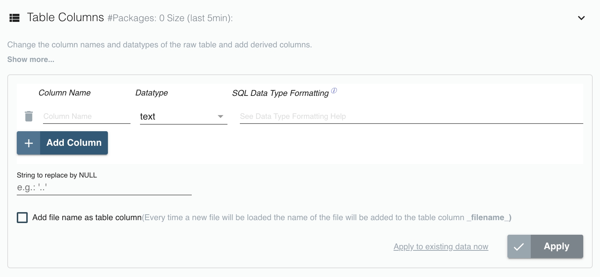Collapse the Table Columns section chevron
Screen dimensions: 600x277
[x=581, y=18]
